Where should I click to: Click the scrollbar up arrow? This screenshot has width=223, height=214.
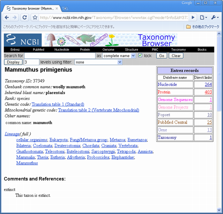pyautogui.click(x=219, y=34)
